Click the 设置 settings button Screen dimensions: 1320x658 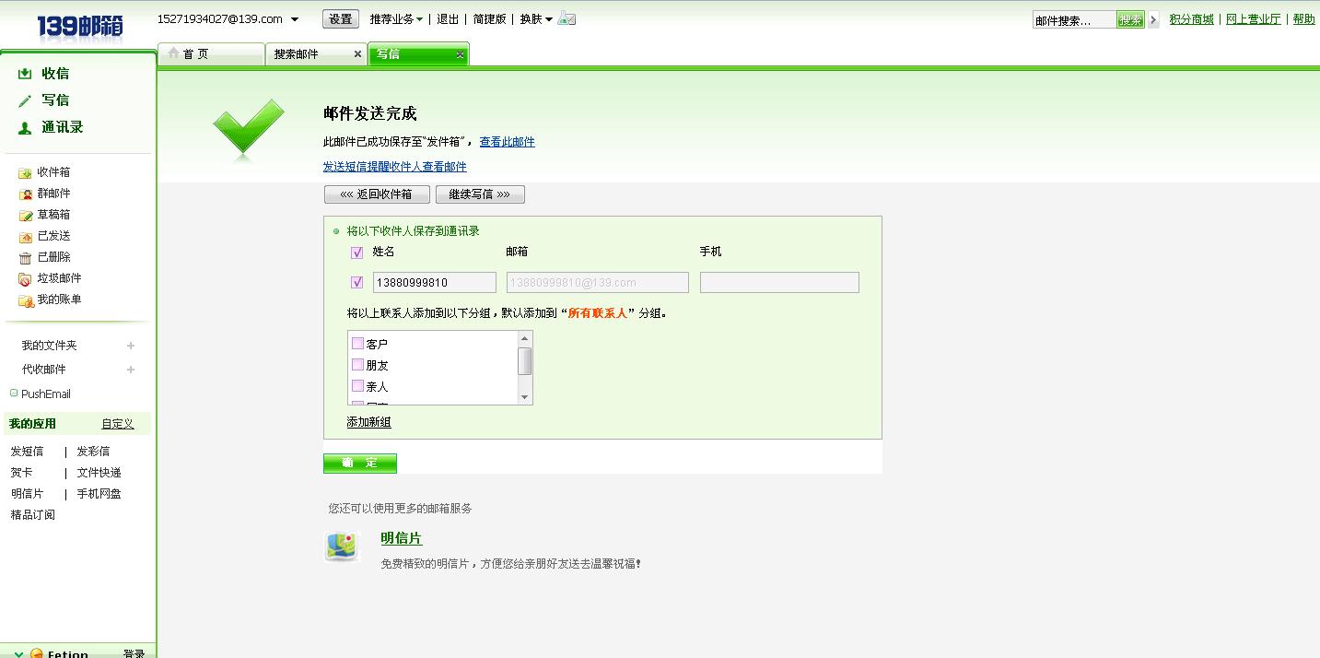[341, 19]
